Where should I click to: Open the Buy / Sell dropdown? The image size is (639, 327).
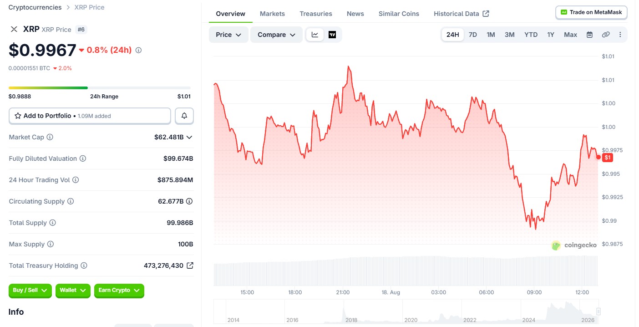(x=30, y=291)
